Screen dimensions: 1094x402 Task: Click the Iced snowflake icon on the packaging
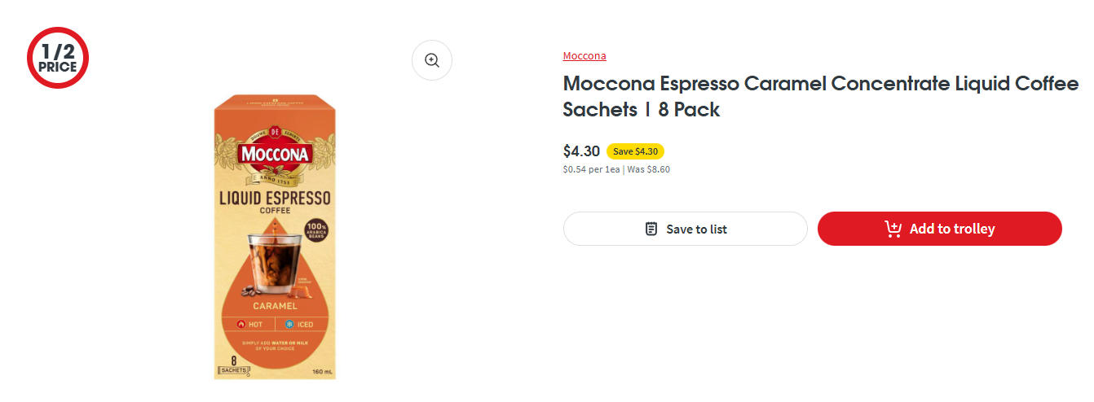(x=289, y=324)
